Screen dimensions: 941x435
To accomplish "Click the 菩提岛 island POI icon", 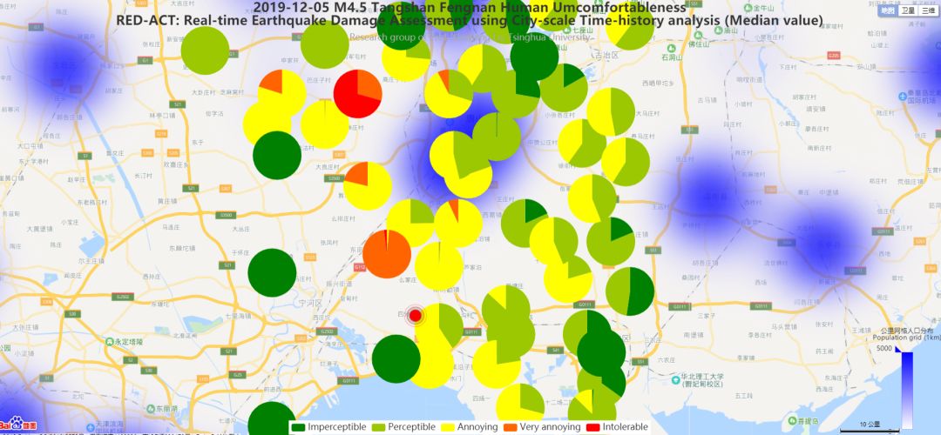I will 792,420.
